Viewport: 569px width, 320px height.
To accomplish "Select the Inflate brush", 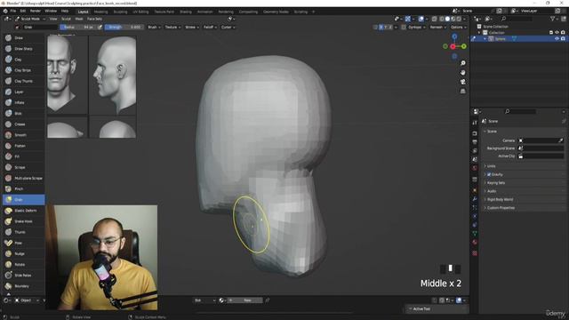I will [x=24, y=103].
